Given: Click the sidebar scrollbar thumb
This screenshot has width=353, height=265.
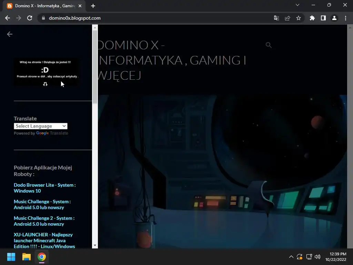Looking at the screenshot, I should (95, 67).
